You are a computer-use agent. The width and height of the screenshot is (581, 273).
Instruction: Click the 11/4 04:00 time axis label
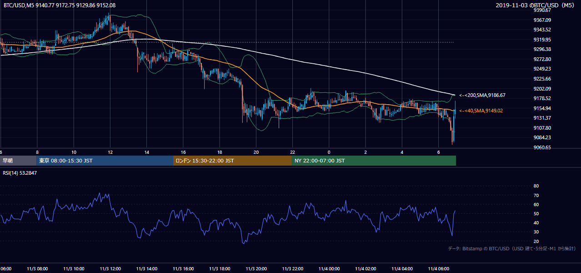pos(402,268)
